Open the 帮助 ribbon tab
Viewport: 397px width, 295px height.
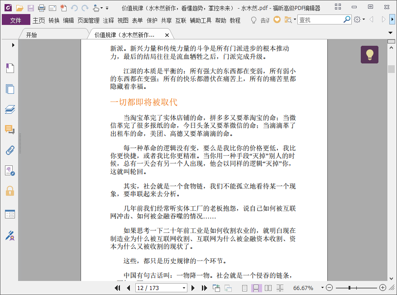(x=220, y=20)
